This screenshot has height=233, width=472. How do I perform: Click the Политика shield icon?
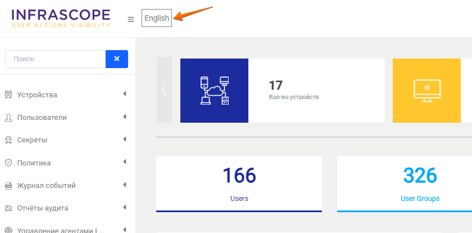tap(8, 163)
